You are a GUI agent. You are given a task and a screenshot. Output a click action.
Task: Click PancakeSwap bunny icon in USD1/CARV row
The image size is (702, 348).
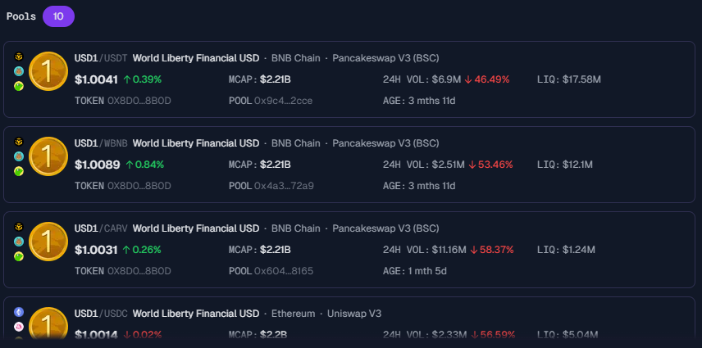19,242
